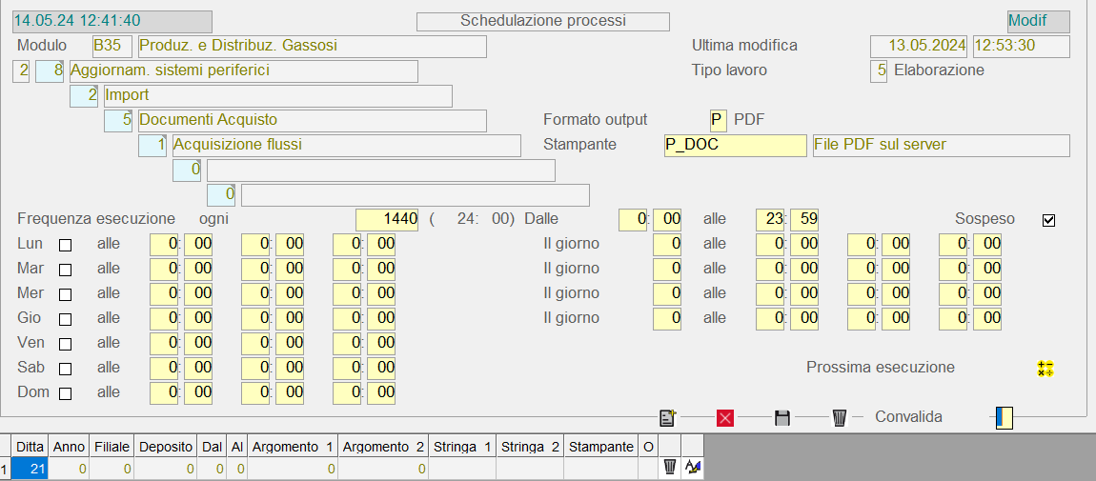The width and height of the screenshot is (1096, 481).
Task: Click the Modif mode button
Action: tap(1038, 21)
